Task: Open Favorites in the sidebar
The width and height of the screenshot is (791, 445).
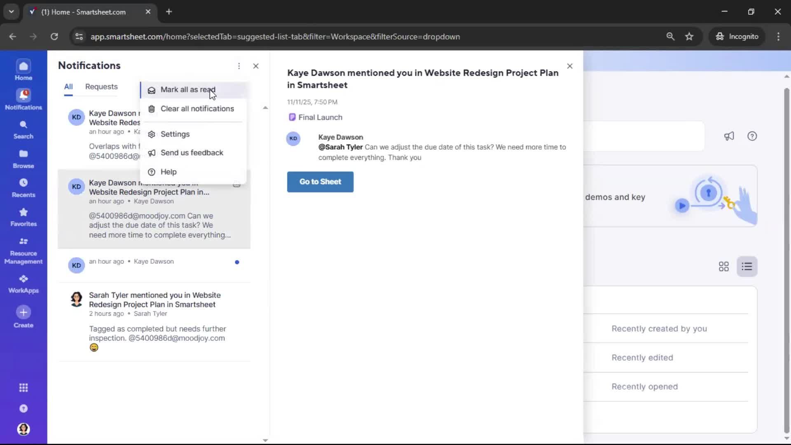Action: coord(23,217)
